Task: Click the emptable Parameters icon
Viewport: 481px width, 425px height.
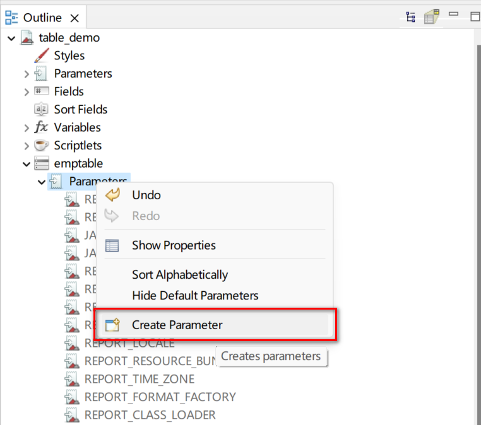Action: [x=56, y=182]
